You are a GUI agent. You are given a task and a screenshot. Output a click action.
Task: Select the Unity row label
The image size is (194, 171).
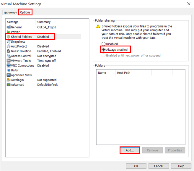(x=14, y=70)
